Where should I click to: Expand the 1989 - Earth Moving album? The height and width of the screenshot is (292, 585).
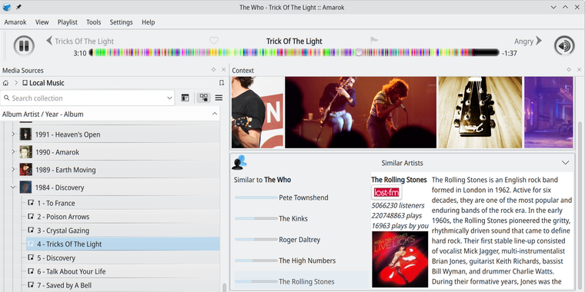tap(13, 169)
